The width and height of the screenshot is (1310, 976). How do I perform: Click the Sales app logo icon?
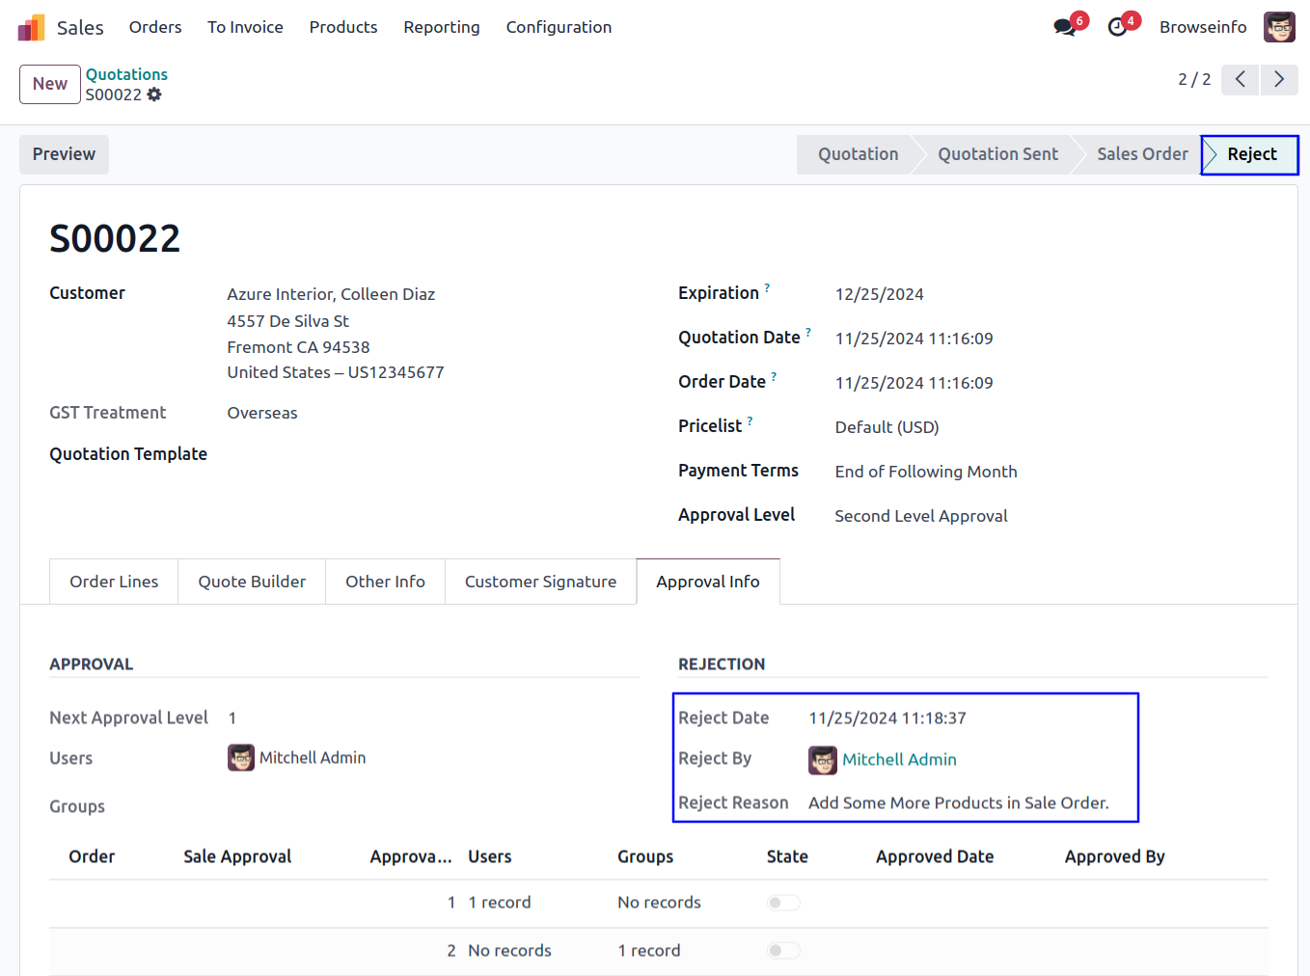click(x=31, y=28)
